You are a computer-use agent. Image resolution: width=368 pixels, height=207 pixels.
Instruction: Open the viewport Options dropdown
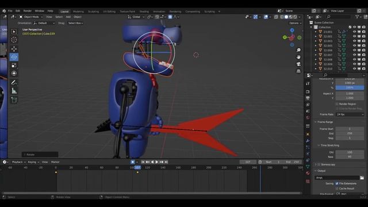[x=295, y=23]
